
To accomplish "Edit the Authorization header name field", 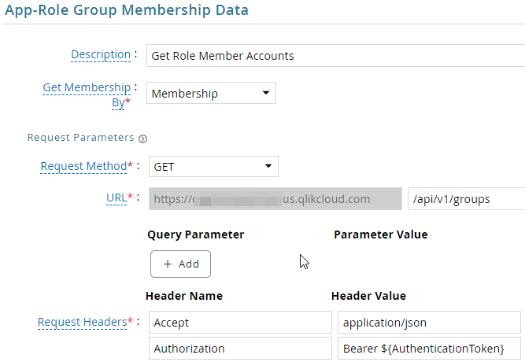I will pyautogui.click(x=240, y=349).
